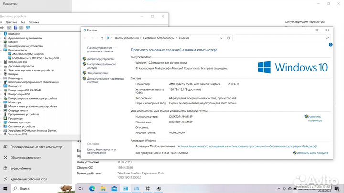344x193 pixels.
Task: Open the Microsoft license terms link
Action: coord(247,146)
